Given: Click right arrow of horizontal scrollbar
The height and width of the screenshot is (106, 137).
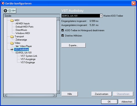Looking at the screenshot, I should [55, 95].
